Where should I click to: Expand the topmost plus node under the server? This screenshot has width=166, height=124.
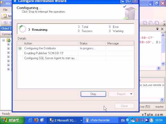tap(8, 44)
